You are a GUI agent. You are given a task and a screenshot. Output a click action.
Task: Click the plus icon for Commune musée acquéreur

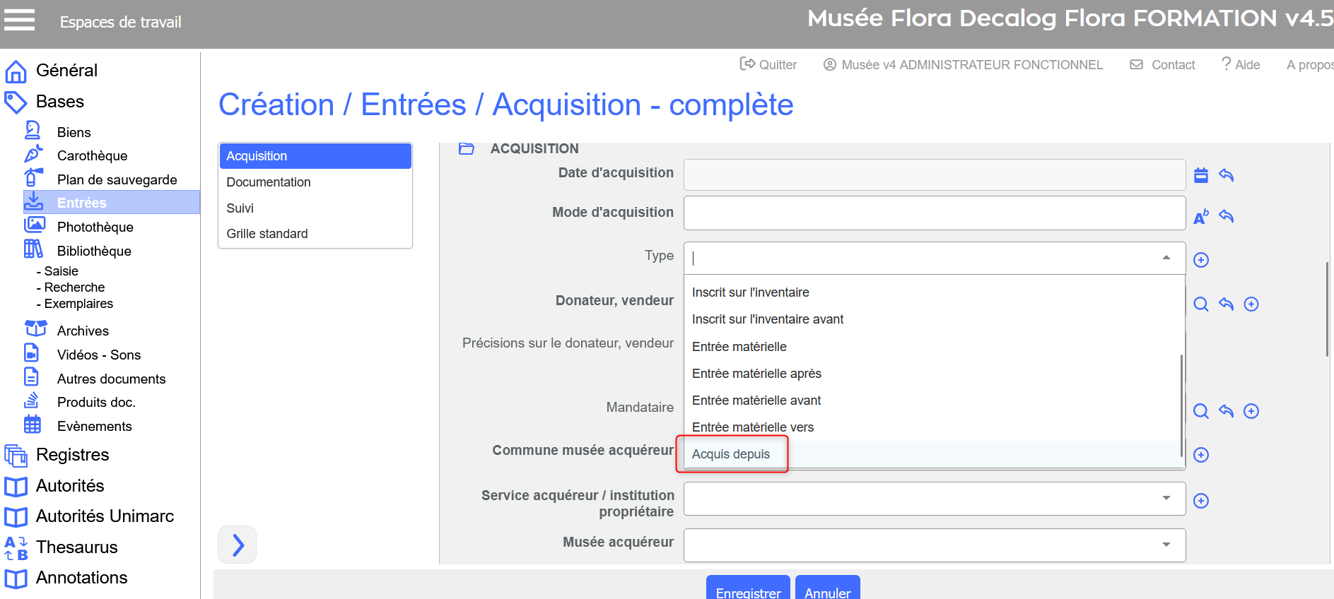(x=1200, y=455)
